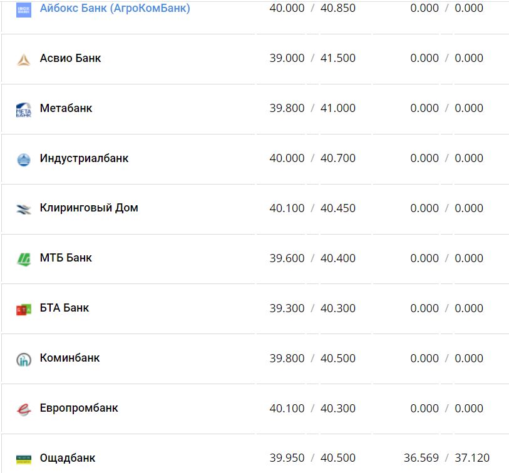
Task: Click the Ощадбанк logo icon
Action: [23, 459]
